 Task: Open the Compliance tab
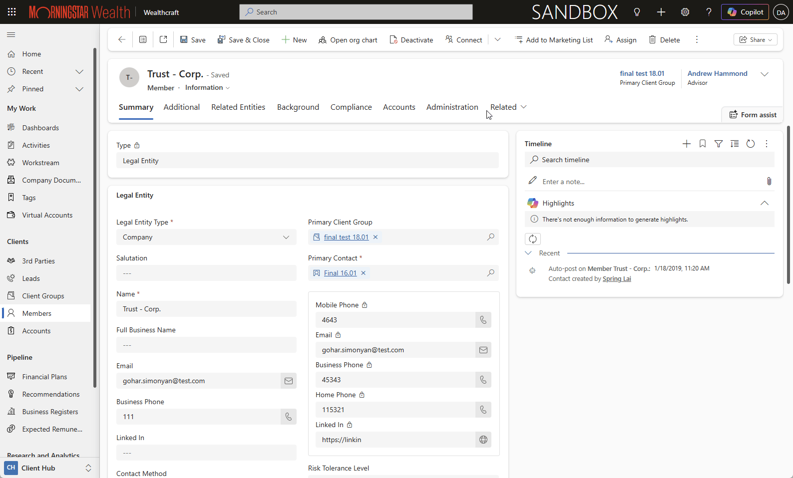click(351, 107)
